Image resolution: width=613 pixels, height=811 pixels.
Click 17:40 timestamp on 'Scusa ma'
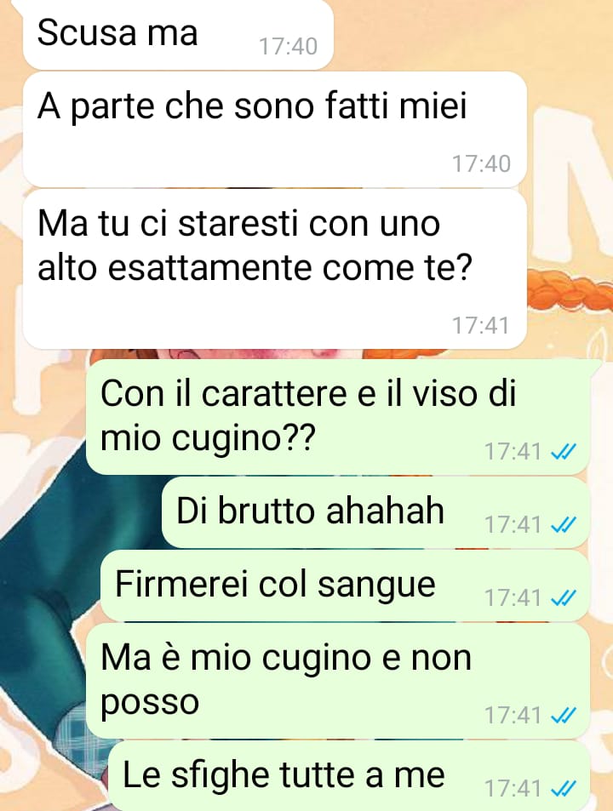coord(288,47)
